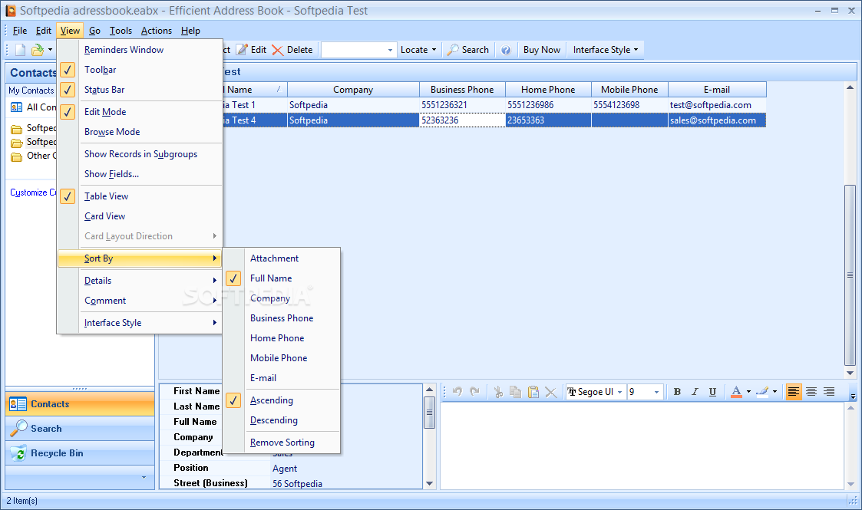Choose Ascending sort order

(x=282, y=401)
